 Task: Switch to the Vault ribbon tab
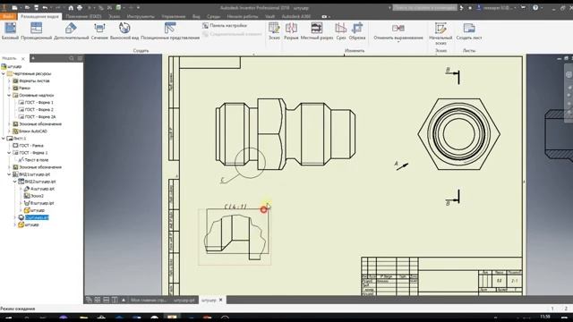270,16
